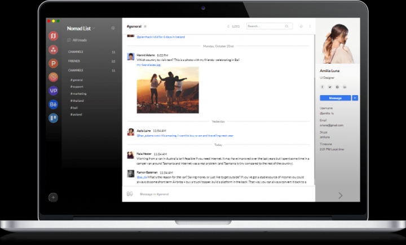Open notifications with the bell icon

click(301, 26)
